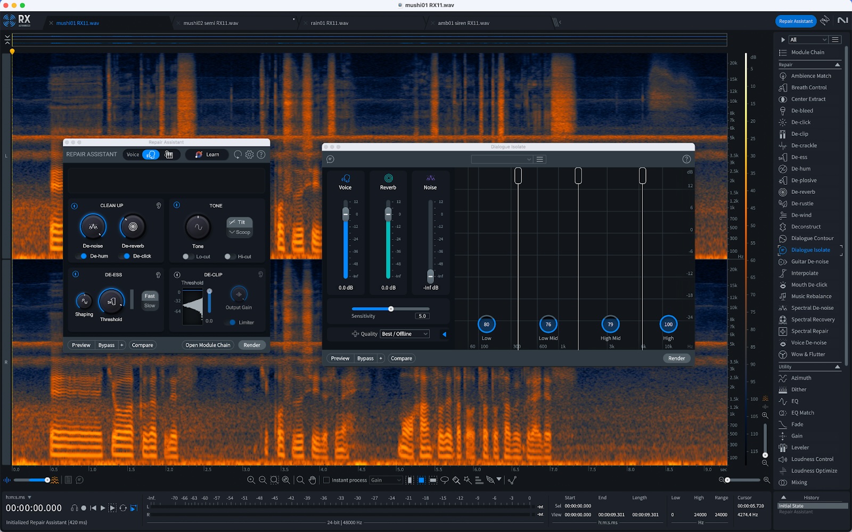Click Render in Dialogue Isolate window
Viewport: 852px width, 532px height.
[x=677, y=358]
